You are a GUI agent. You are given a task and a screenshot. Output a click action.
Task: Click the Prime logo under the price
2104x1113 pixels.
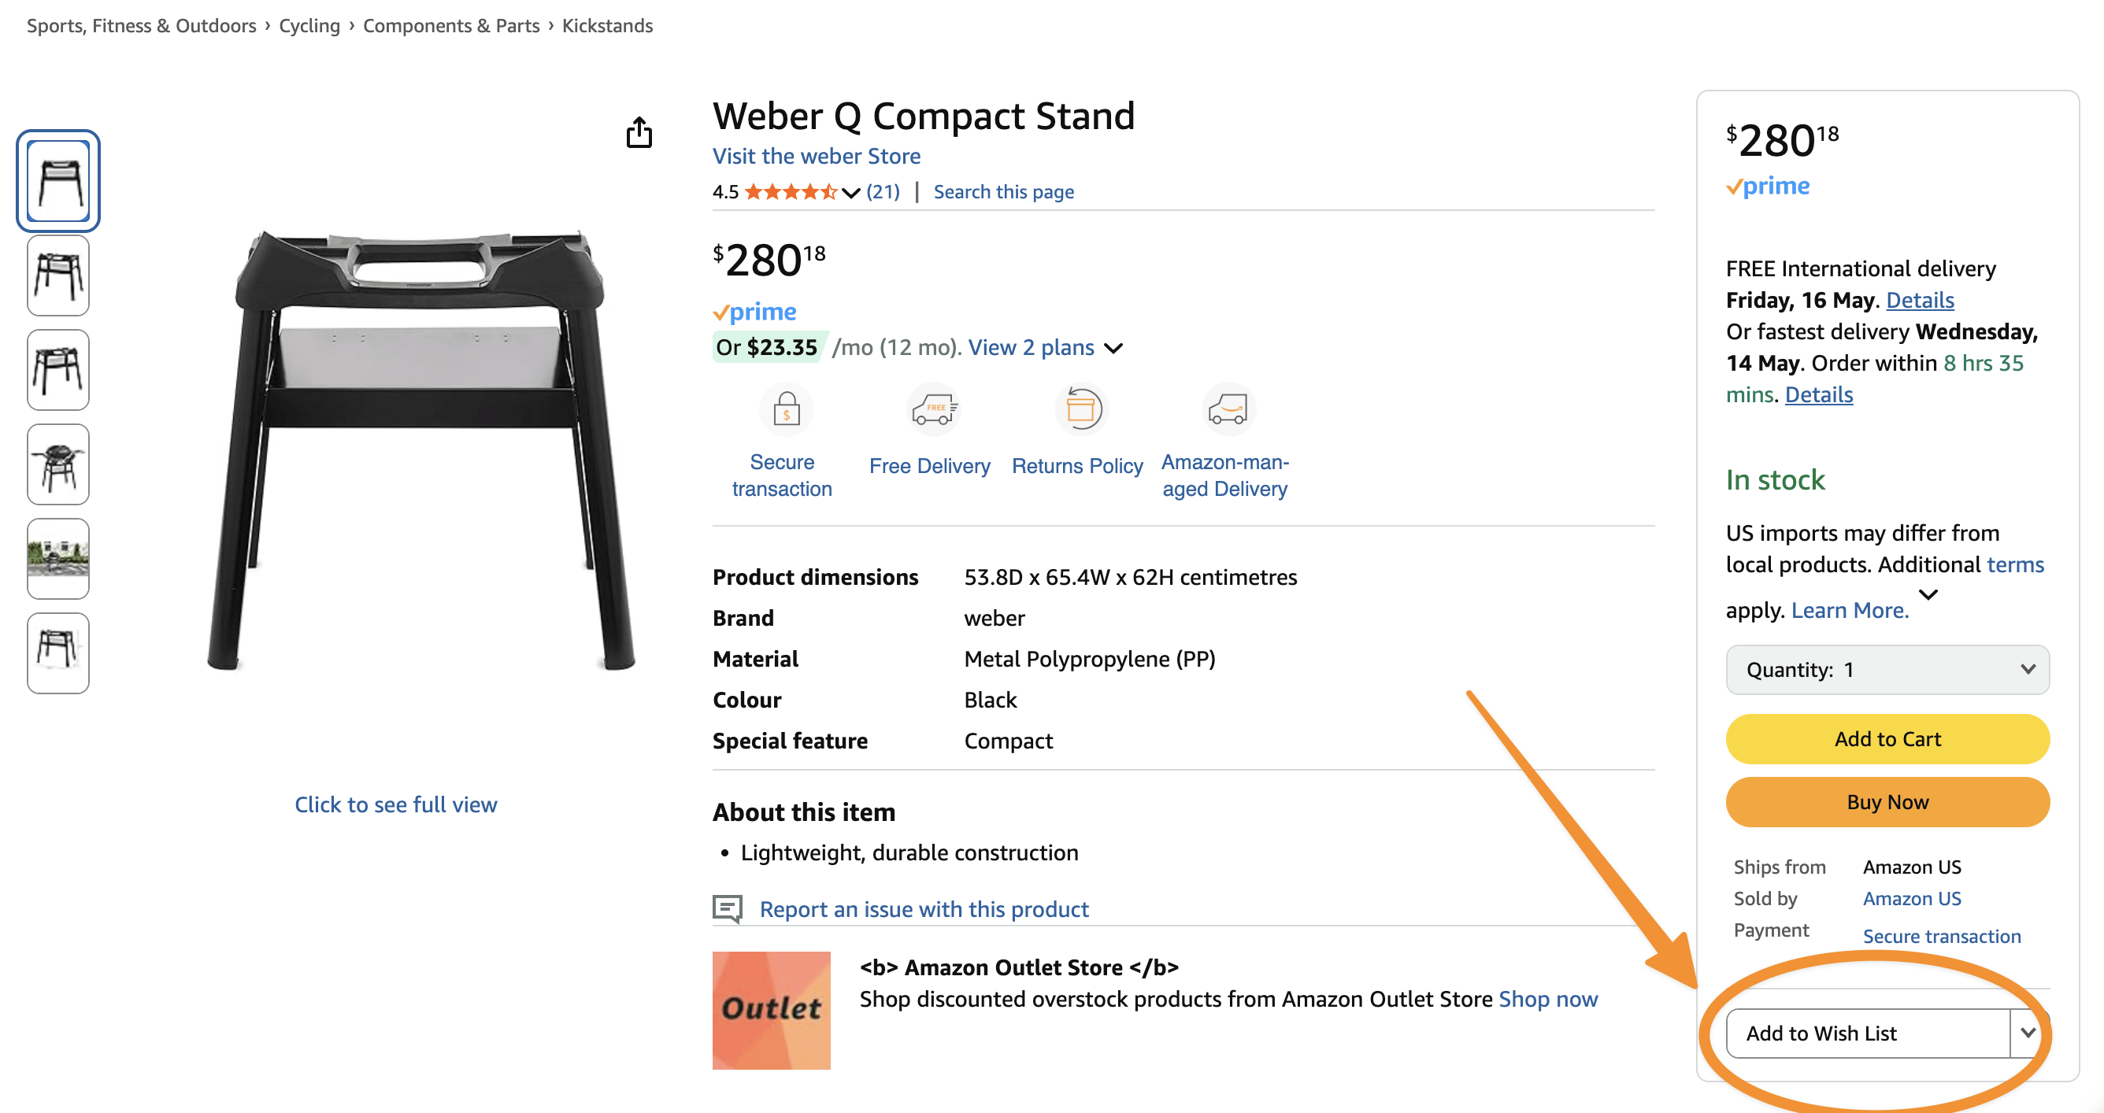[x=754, y=312]
